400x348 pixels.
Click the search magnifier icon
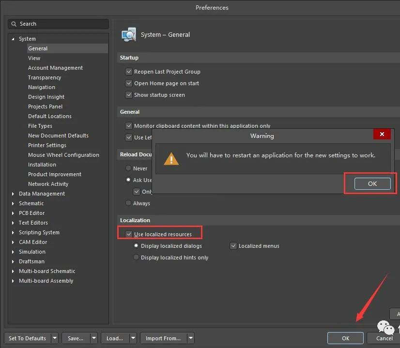(15, 24)
